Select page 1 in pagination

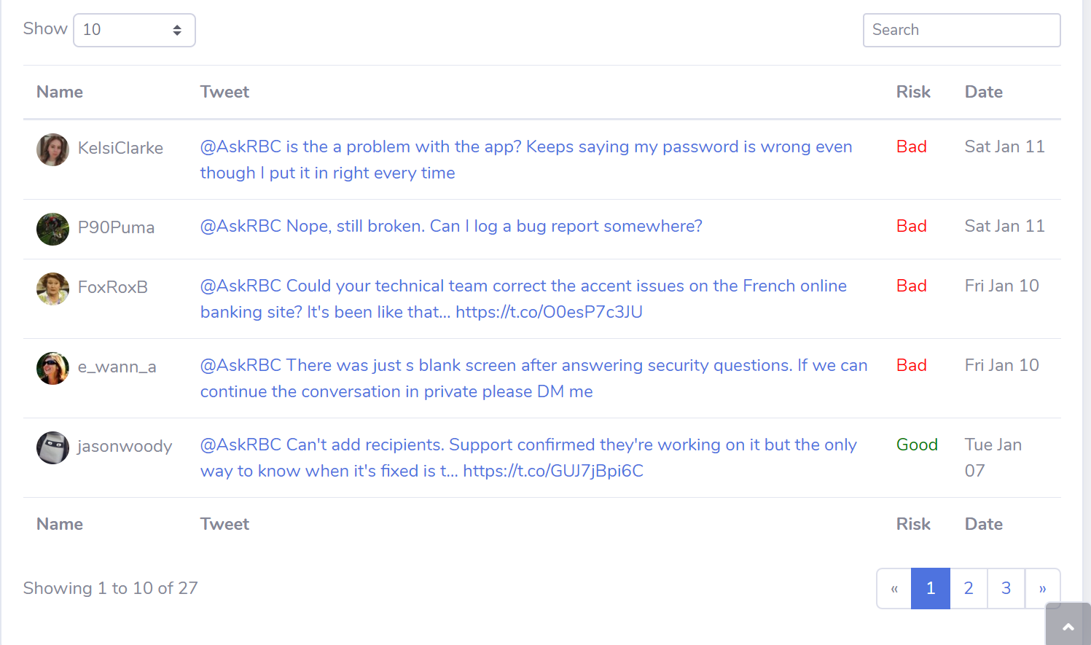coord(931,588)
